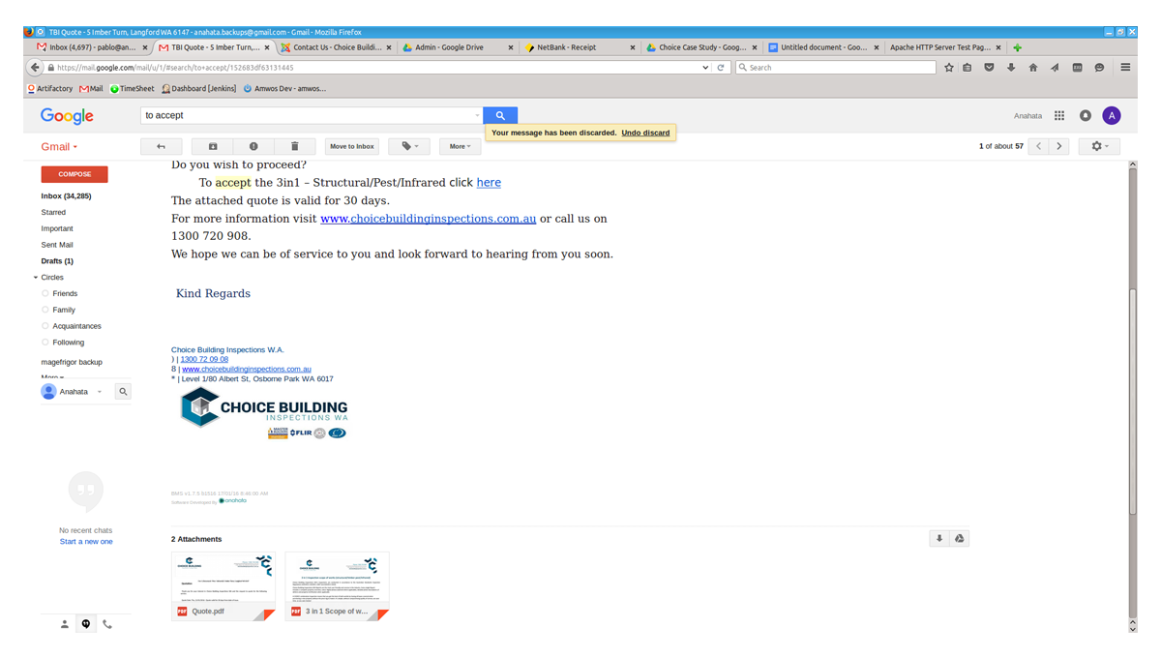Reload the current page in Firefox
This screenshot has width=1161, height=658.
[721, 68]
